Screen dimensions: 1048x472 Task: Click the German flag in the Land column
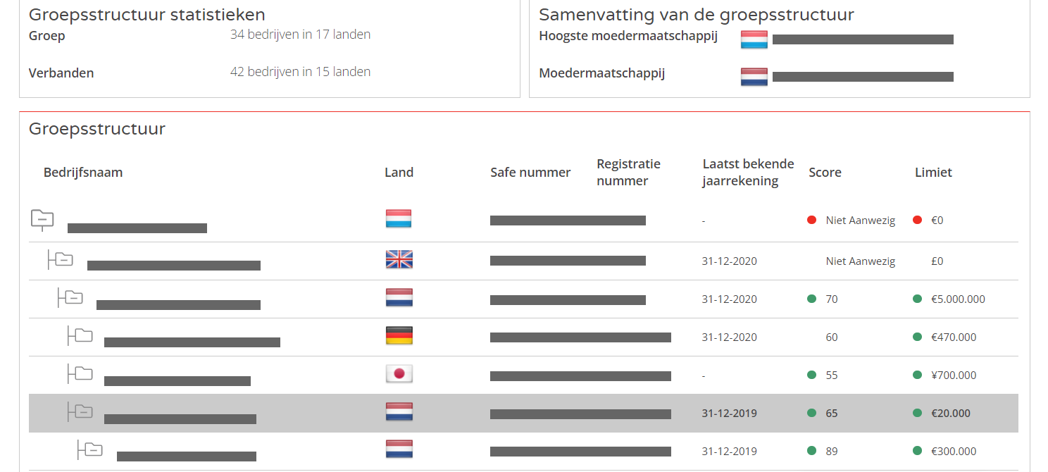[399, 336]
